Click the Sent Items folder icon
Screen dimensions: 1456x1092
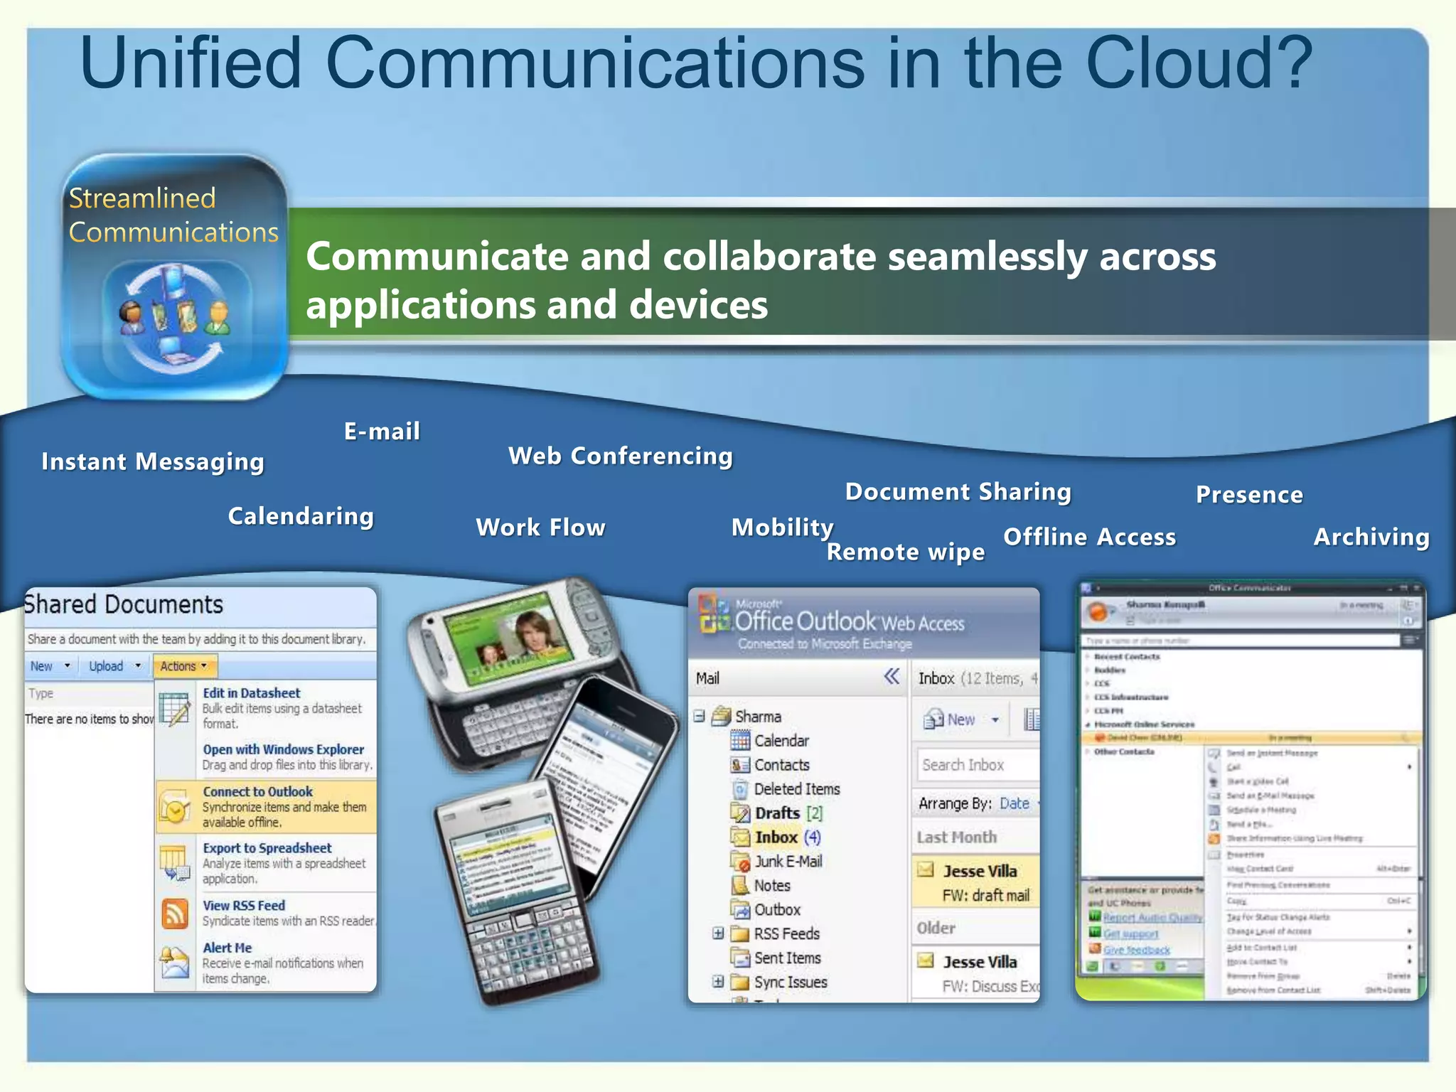(740, 958)
